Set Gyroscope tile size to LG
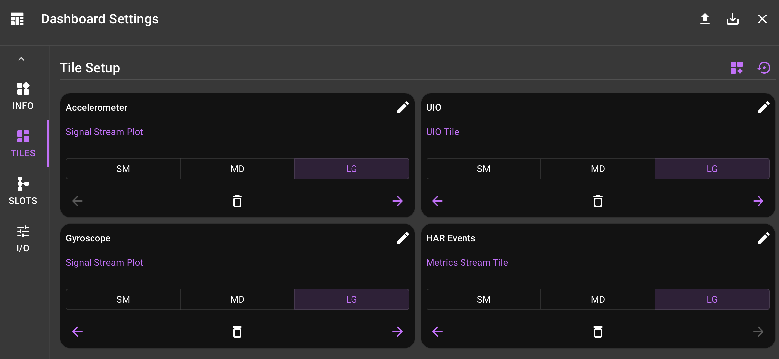Viewport: 779px width, 359px height. pyautogui.click(x=352, y=299)
